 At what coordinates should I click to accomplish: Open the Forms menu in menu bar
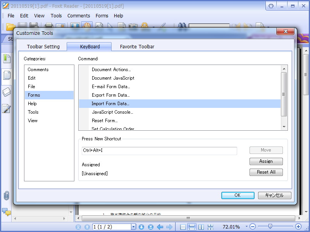(102, 15)
